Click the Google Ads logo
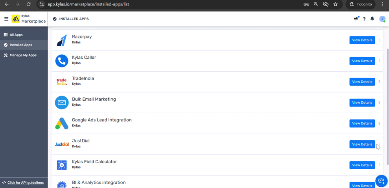389x188 pixels. point(62,123)
